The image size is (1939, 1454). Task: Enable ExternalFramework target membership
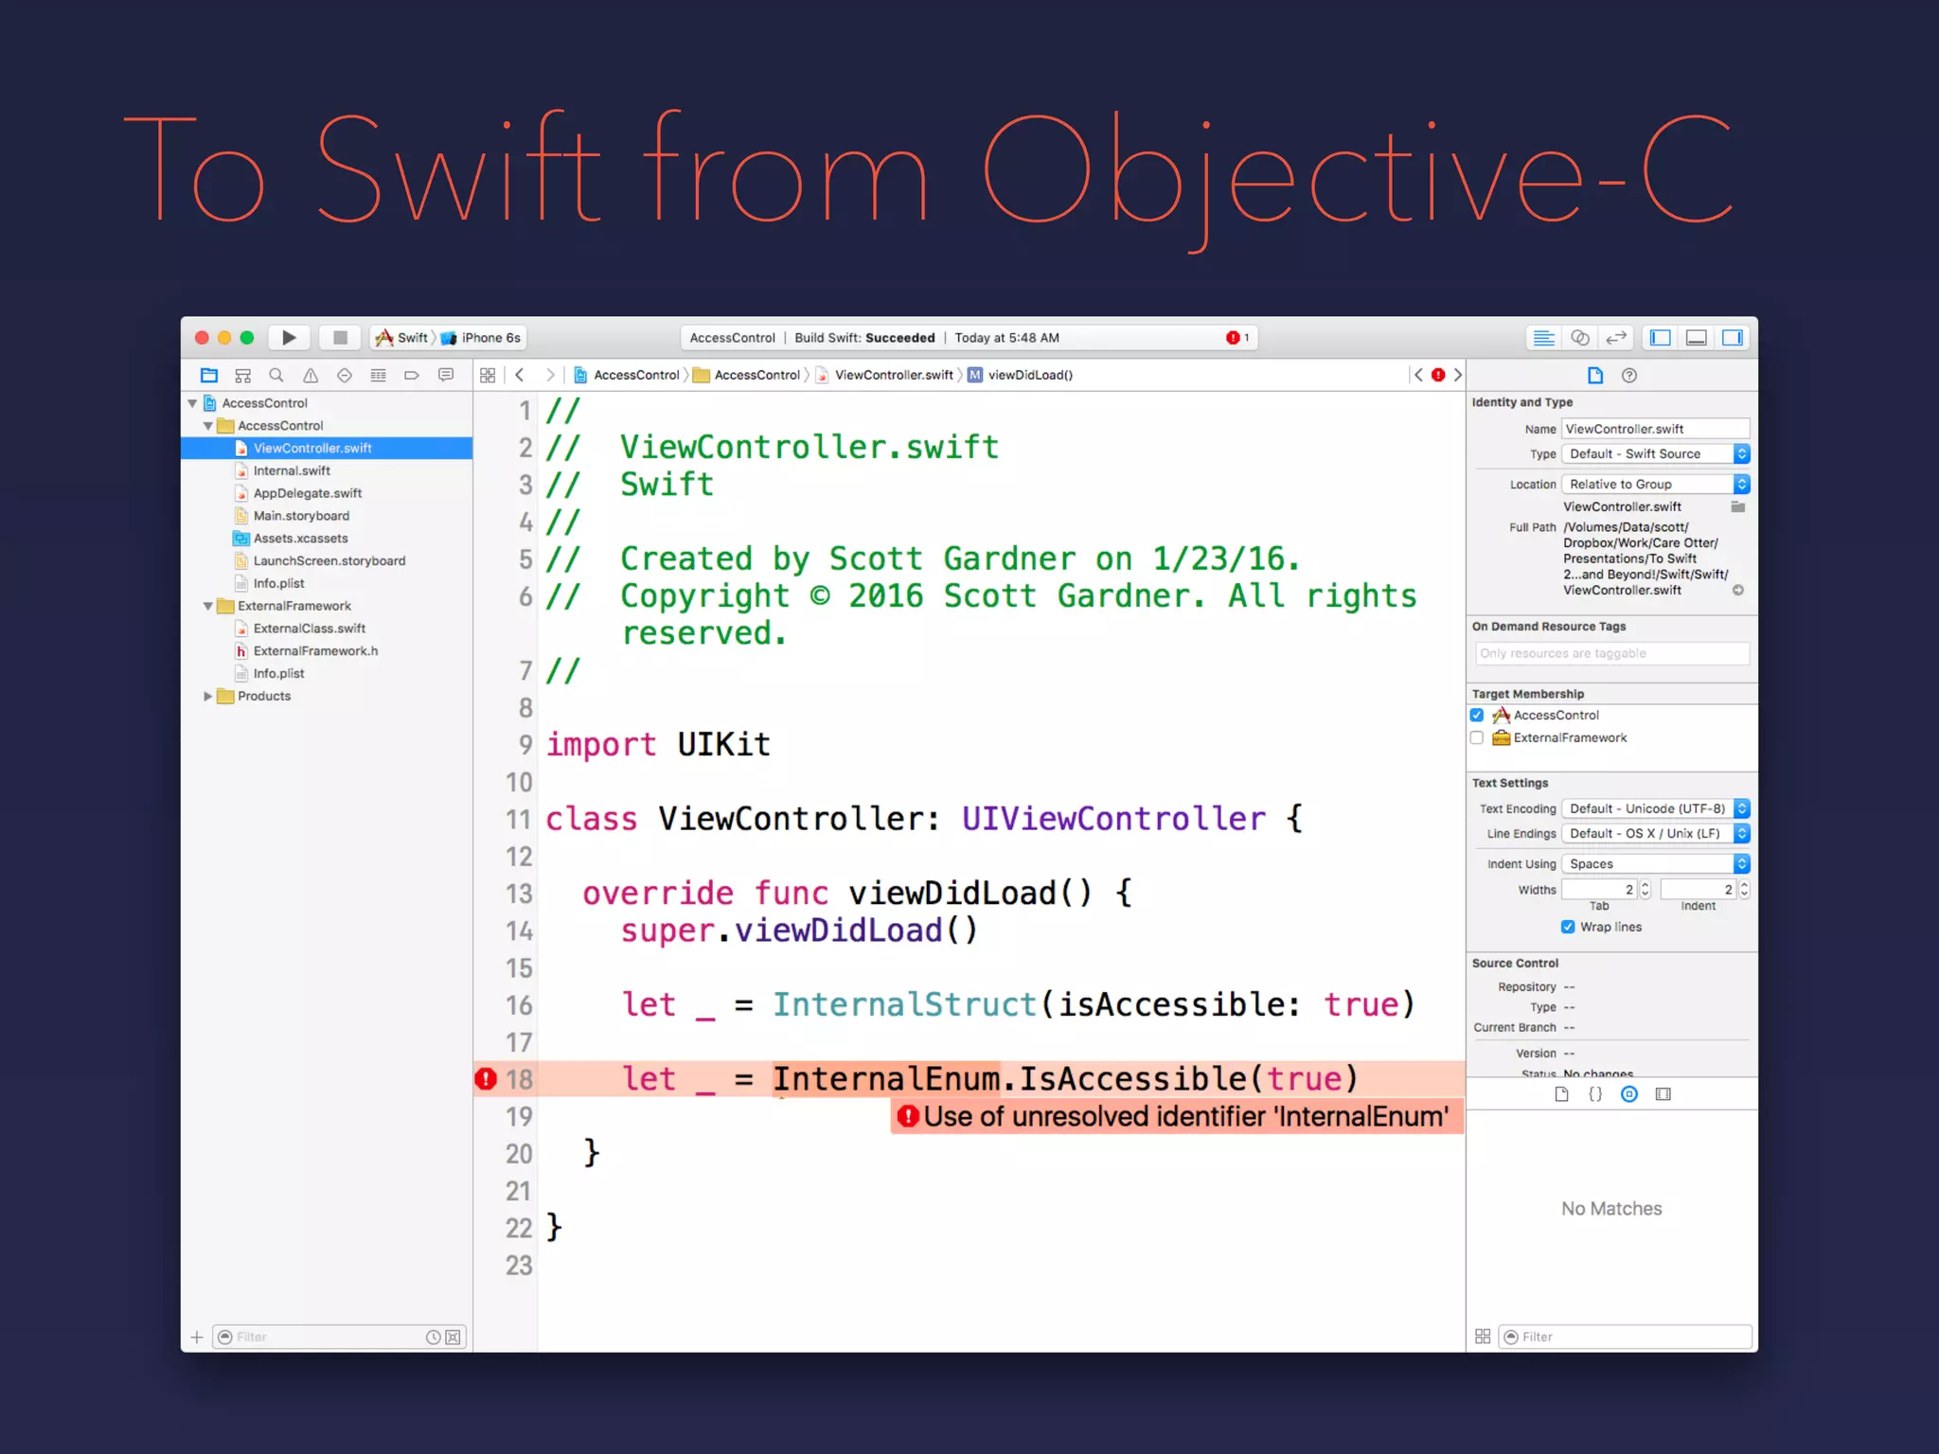(x=1477, y=738)
